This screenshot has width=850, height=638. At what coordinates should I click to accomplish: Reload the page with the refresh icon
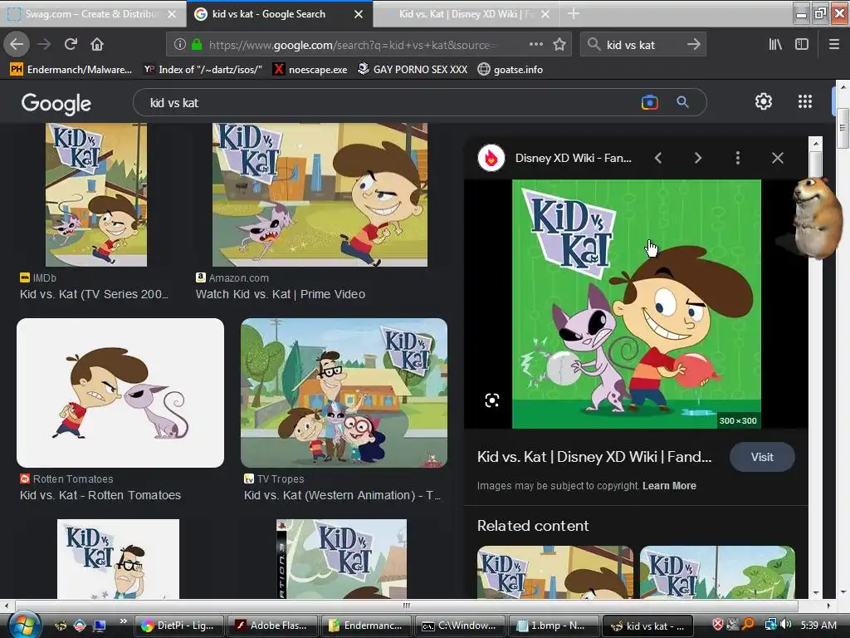pyautogui.click(x=71, y=45)
